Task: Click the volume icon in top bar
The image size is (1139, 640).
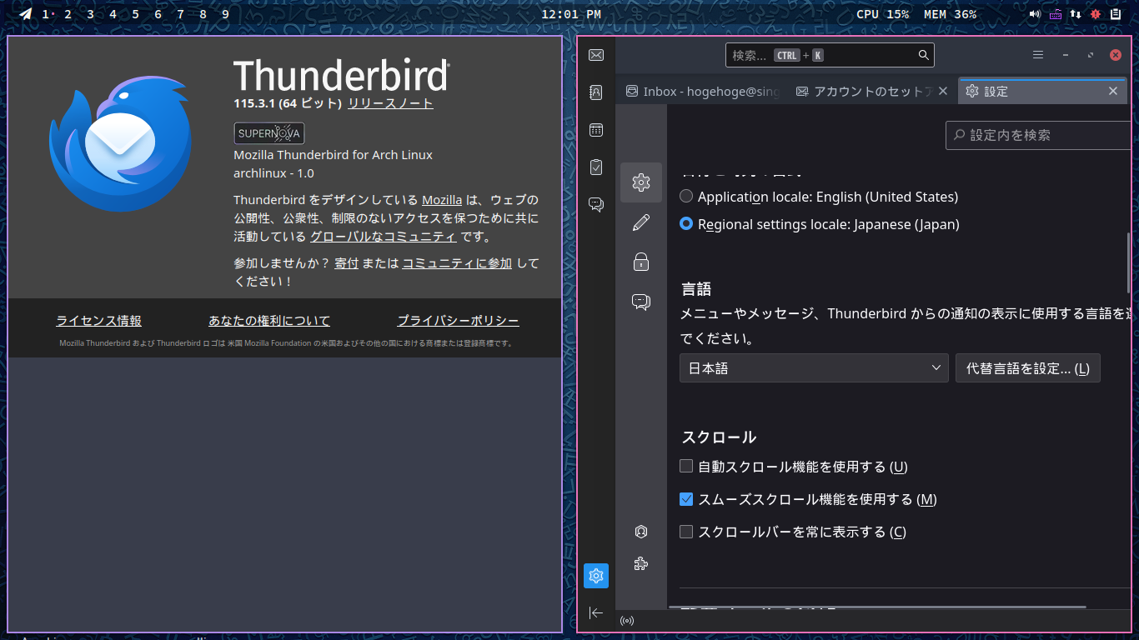Action: point(1035,14)
